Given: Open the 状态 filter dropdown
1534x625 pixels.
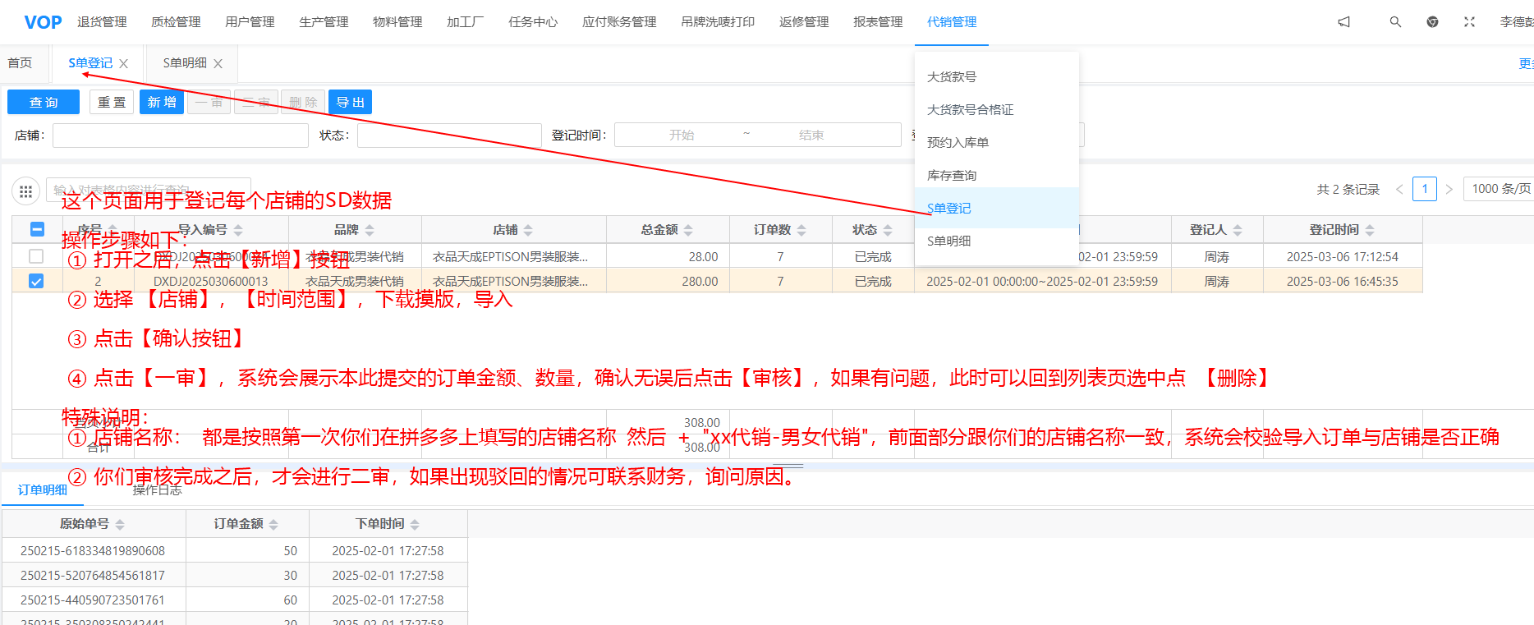Looking at the screenshot, I should tap(448, 136).
